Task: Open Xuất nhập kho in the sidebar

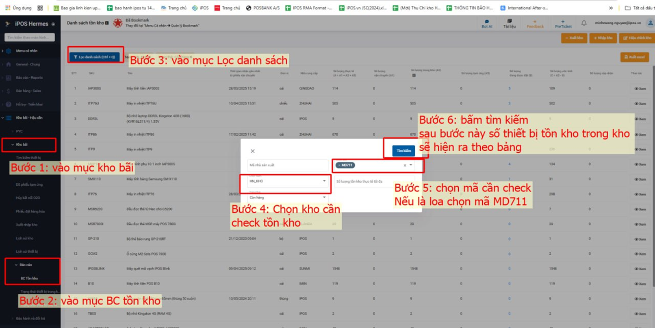Action: [27, 225]
